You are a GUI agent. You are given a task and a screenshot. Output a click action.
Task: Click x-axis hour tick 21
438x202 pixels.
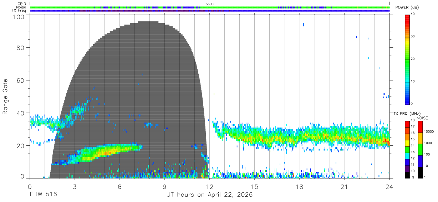[345, 187]
